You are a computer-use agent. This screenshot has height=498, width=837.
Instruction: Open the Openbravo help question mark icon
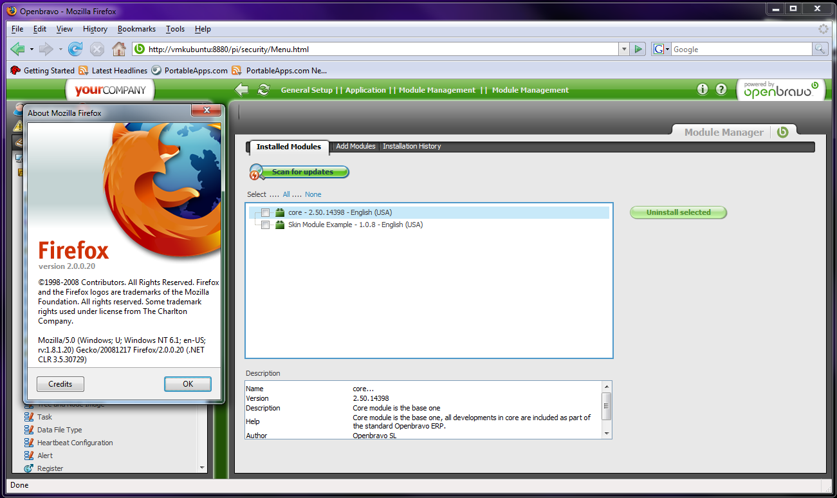point(721,89)
